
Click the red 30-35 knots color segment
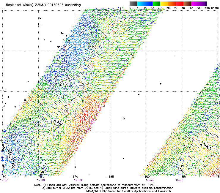click(x=180, y=4)
